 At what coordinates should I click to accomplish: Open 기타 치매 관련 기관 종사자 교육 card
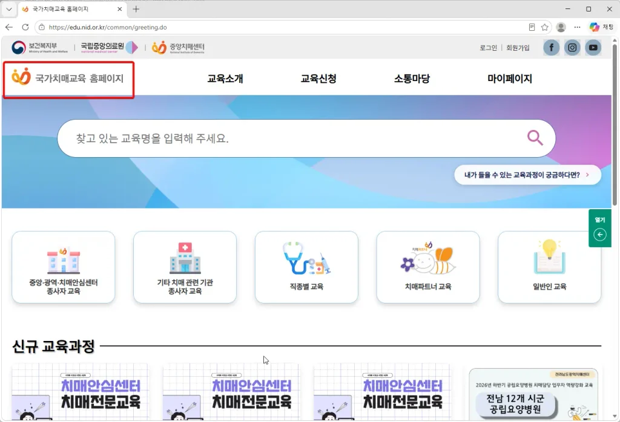pos(185,267)
